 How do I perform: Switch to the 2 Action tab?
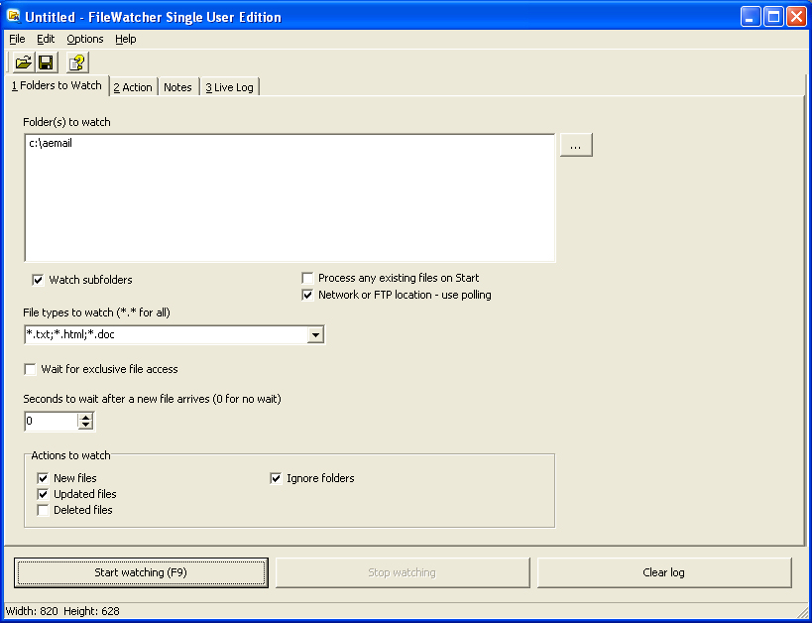[132, 86]
